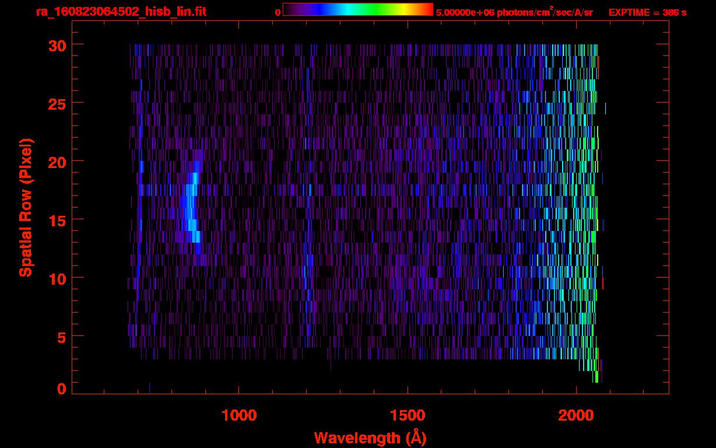The image size is (716, 448).
Task: Click the x-axis tick label 1000
Action: 239,415
